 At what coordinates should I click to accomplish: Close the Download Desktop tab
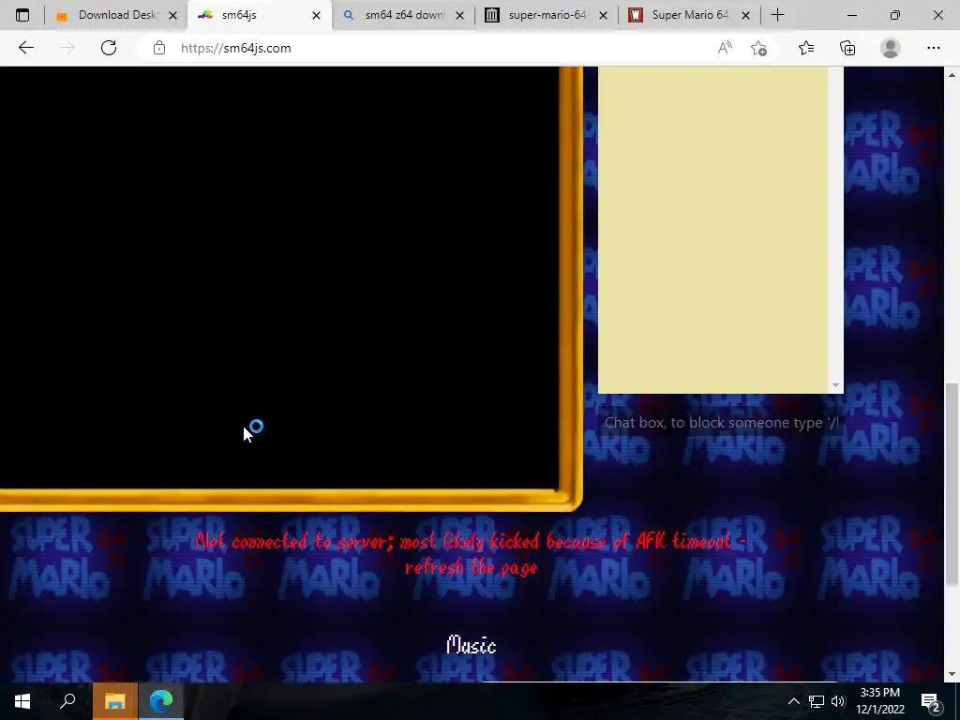point(172,15)
